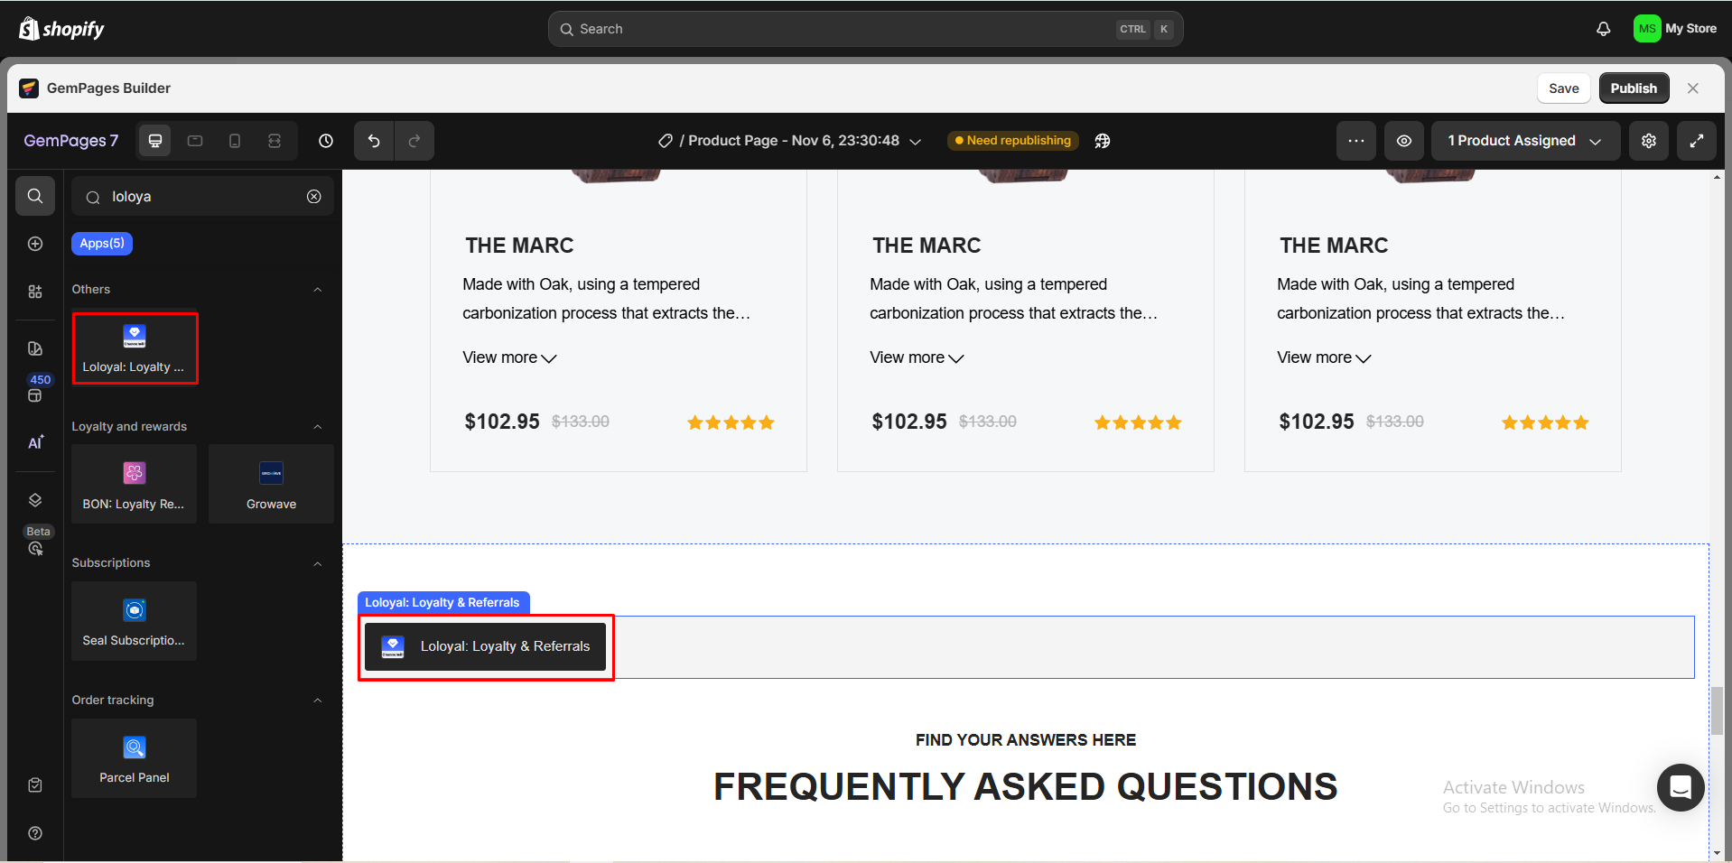Screen dimensions: 1732x863
Task: Switch to mobile device view
Action: [235, 141]
